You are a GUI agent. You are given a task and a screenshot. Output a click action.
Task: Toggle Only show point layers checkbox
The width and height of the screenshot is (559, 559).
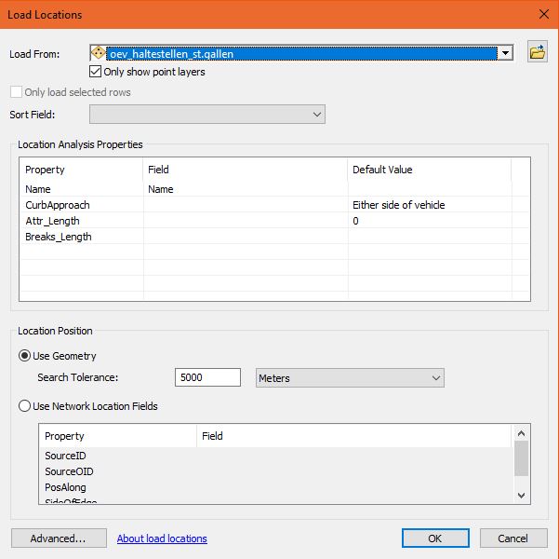(x=95, y=72)
